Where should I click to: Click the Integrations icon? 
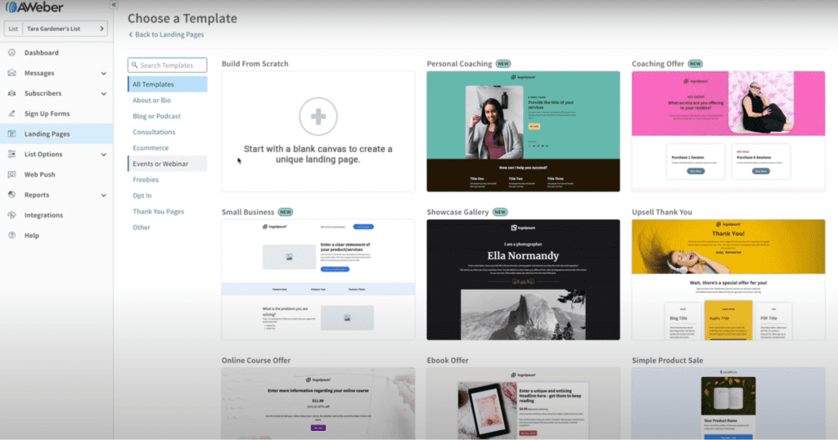[11, 214]
